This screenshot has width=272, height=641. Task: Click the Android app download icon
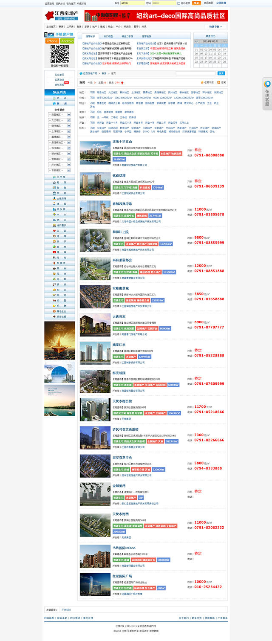(67, 41)
